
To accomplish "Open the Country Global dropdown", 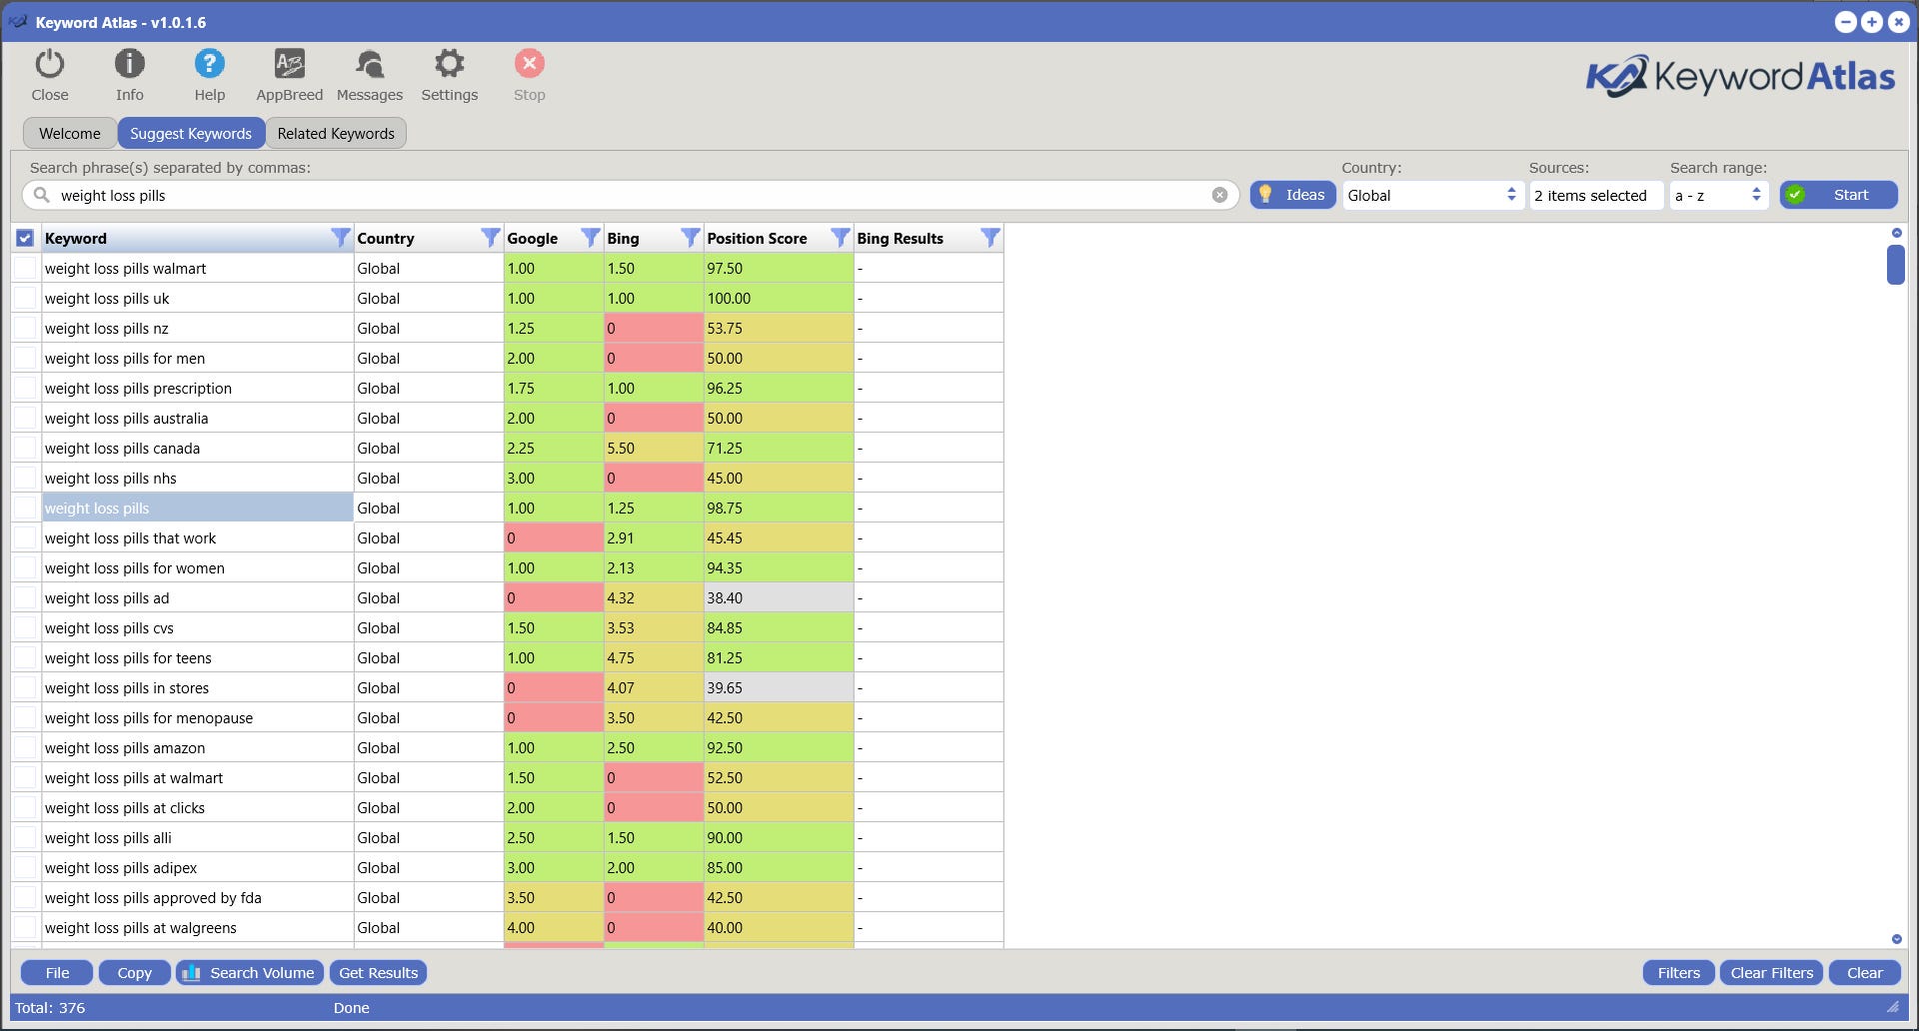I will click(x=1431, y=195).
